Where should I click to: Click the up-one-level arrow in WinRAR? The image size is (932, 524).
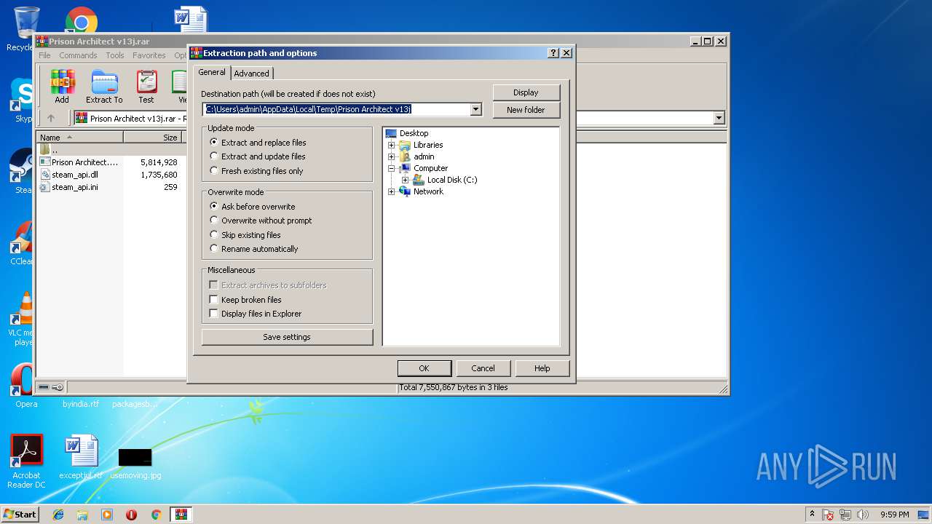click(x=51, y=118)
